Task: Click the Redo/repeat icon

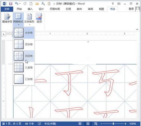Action: click(25, 4)
